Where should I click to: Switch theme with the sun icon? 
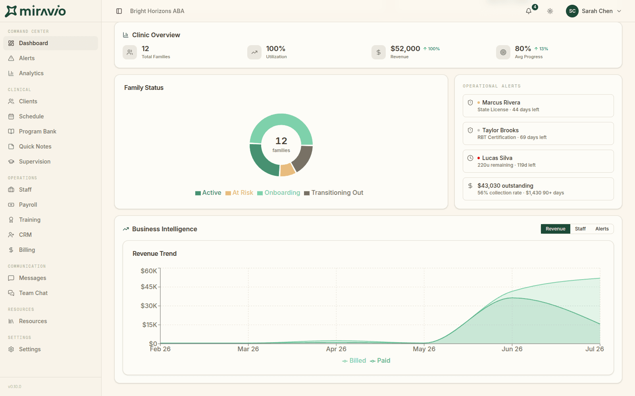coord(550,11)
